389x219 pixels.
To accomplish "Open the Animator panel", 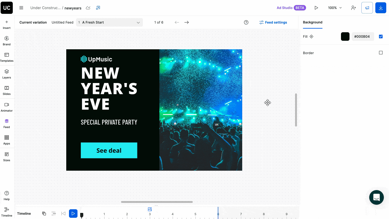I will (x=7, y=107).
